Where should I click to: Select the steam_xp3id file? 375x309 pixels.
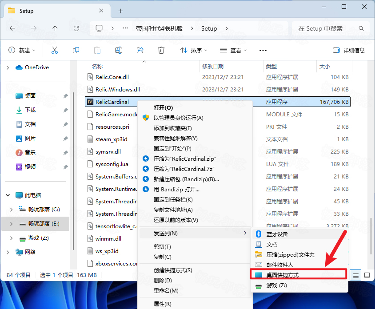tap(112, 139)
